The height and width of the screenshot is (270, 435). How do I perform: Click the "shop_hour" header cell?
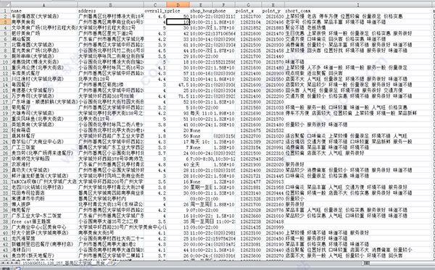tap(201, 11)
